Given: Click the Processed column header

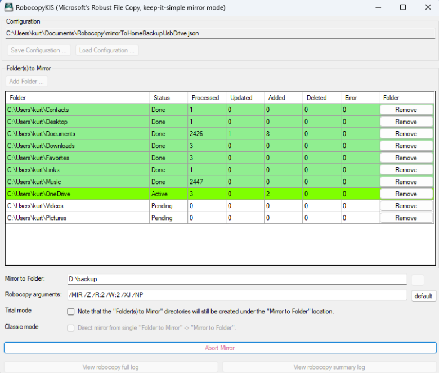Looking at the screenshot, I should [x=205, y=98].
